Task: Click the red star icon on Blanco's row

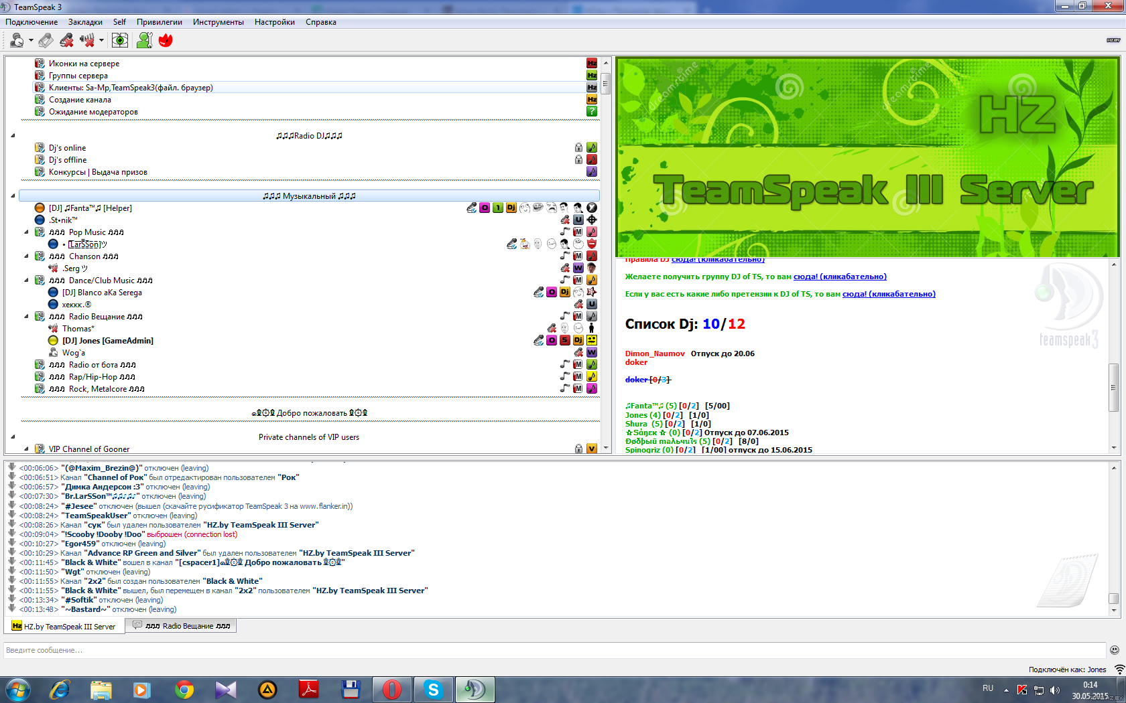Action: click(x=592, y=293)
